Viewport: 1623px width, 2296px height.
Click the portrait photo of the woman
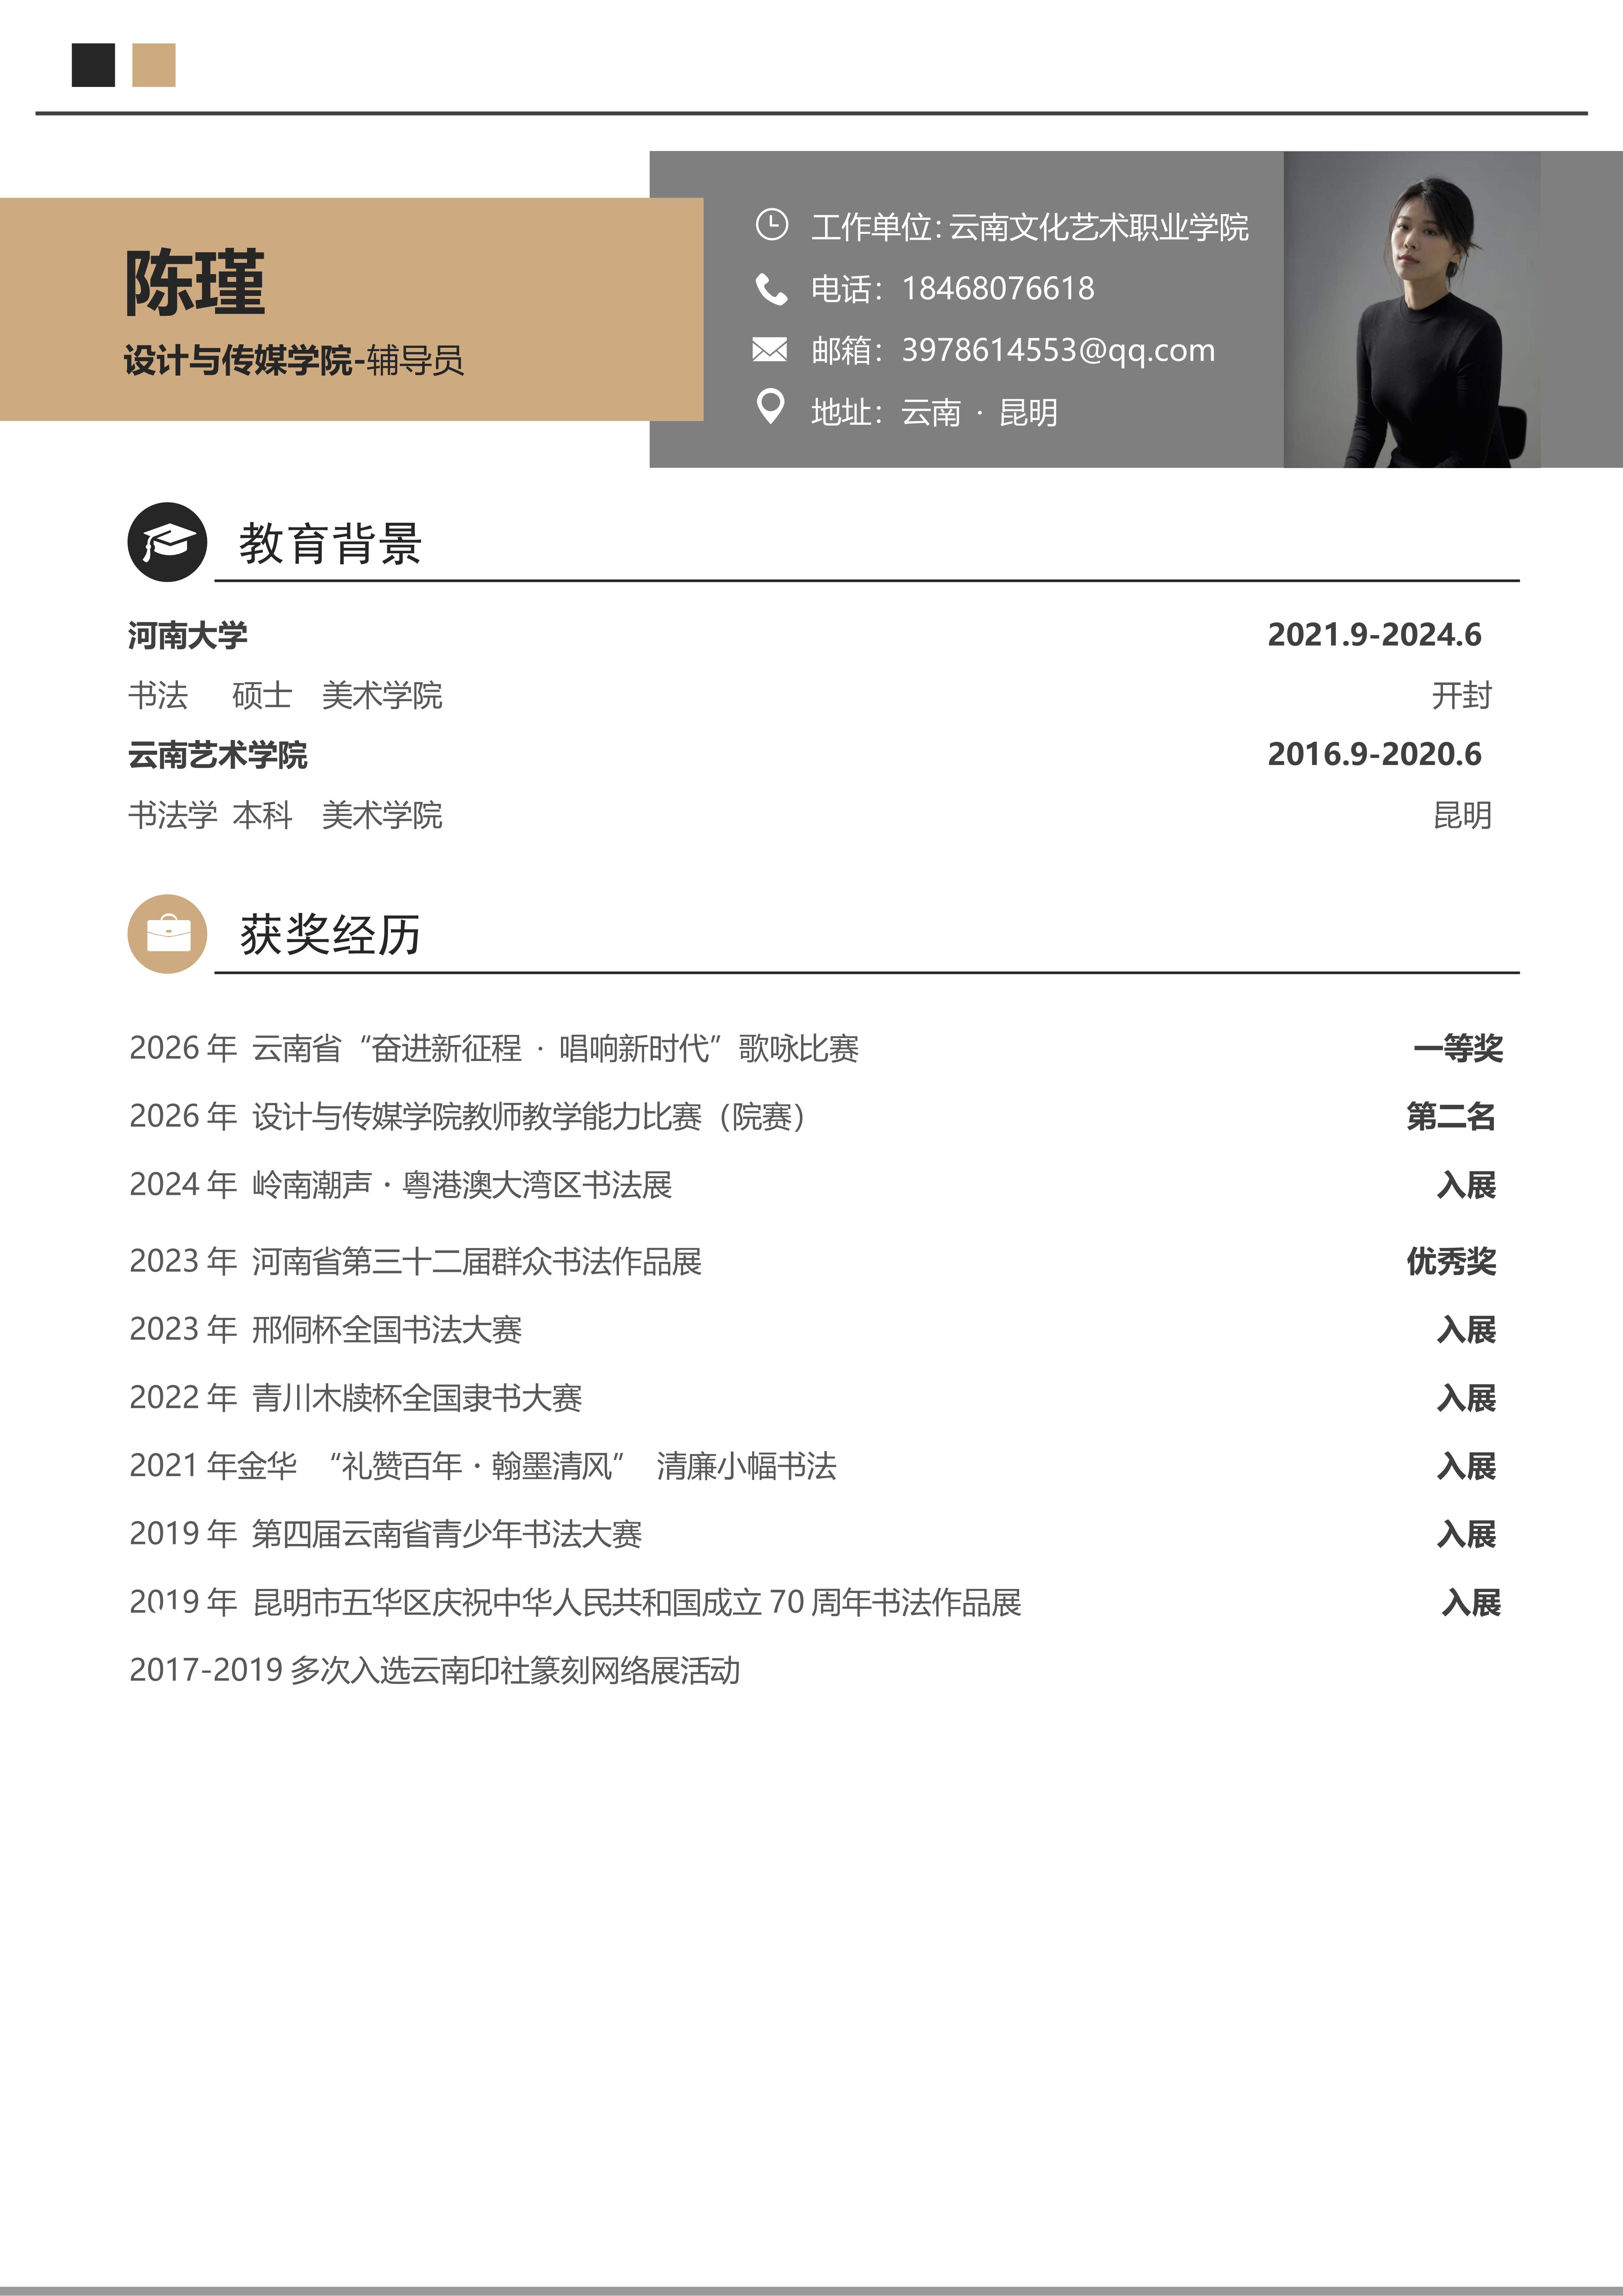1412,310
